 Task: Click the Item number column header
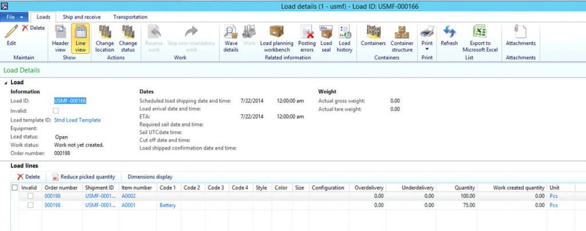tap(138, 188)
